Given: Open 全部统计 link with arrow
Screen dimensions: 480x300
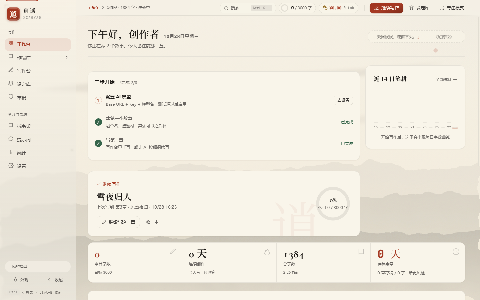Looking at the screenshot, I should click(446, 80).
